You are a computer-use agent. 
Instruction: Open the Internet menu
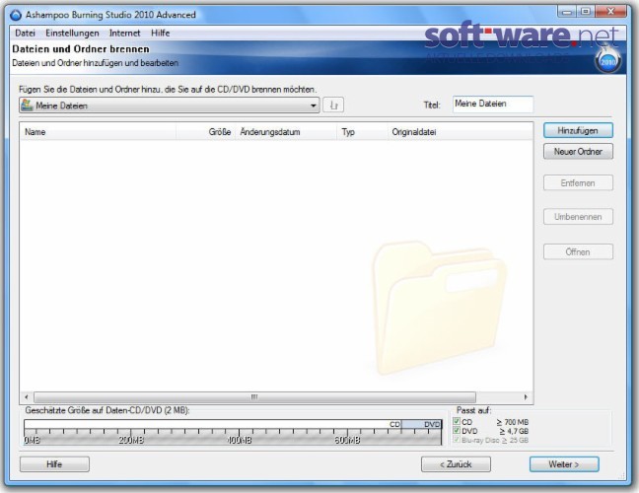tap(124, 33)
